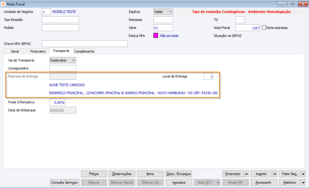
Task: Toggle the Nota impressa checkbox
Action: 264,28
